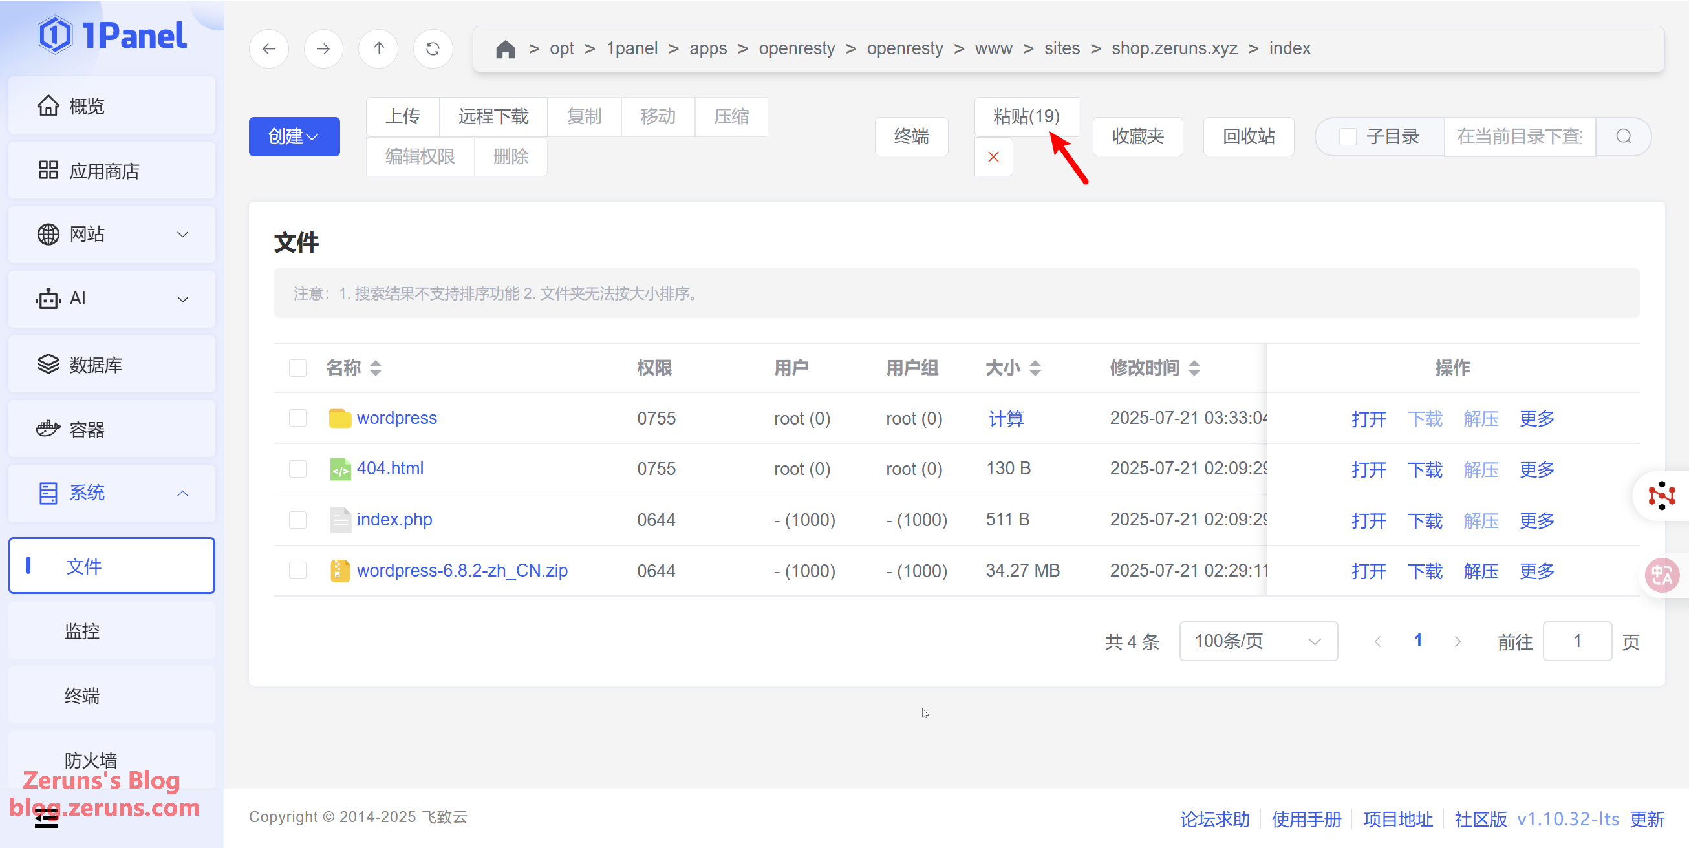This screenshot has width=1689, height=848.
Task: Open 更多 for 404.html
Action: point(1537,469)
